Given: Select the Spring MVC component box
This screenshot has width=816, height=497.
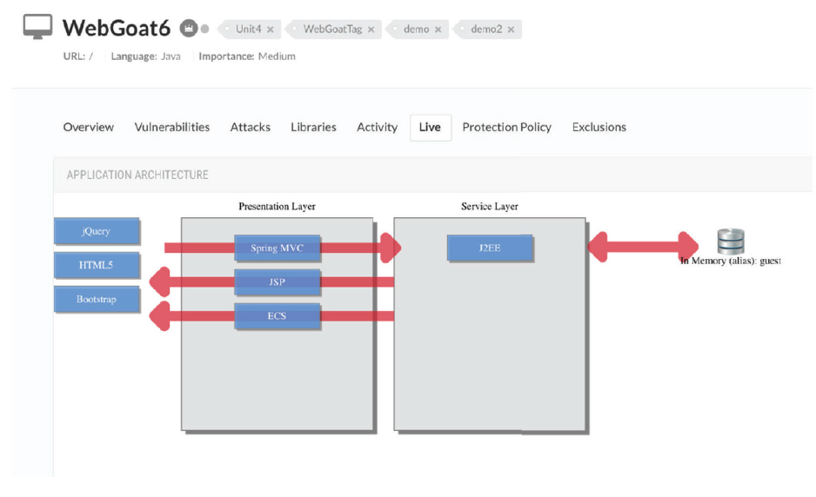Looking at the screenshot, I should (277, 248).
